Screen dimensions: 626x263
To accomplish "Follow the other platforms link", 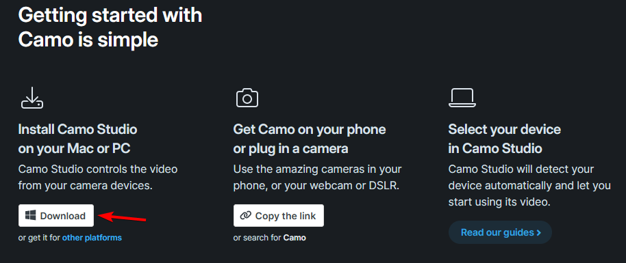I will click(x=92, y=238).
